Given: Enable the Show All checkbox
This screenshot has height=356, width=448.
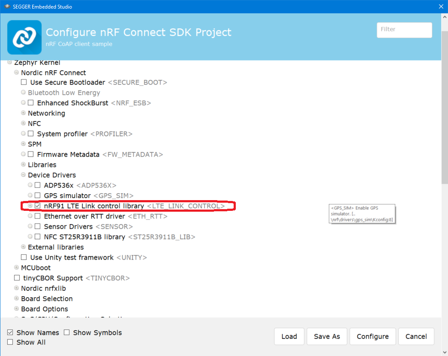Looking at the screenshot, I should [x=10, y=342].
